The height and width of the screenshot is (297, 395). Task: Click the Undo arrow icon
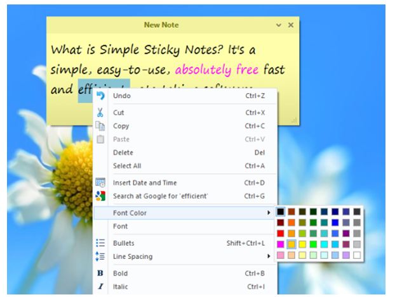(100, 96)
